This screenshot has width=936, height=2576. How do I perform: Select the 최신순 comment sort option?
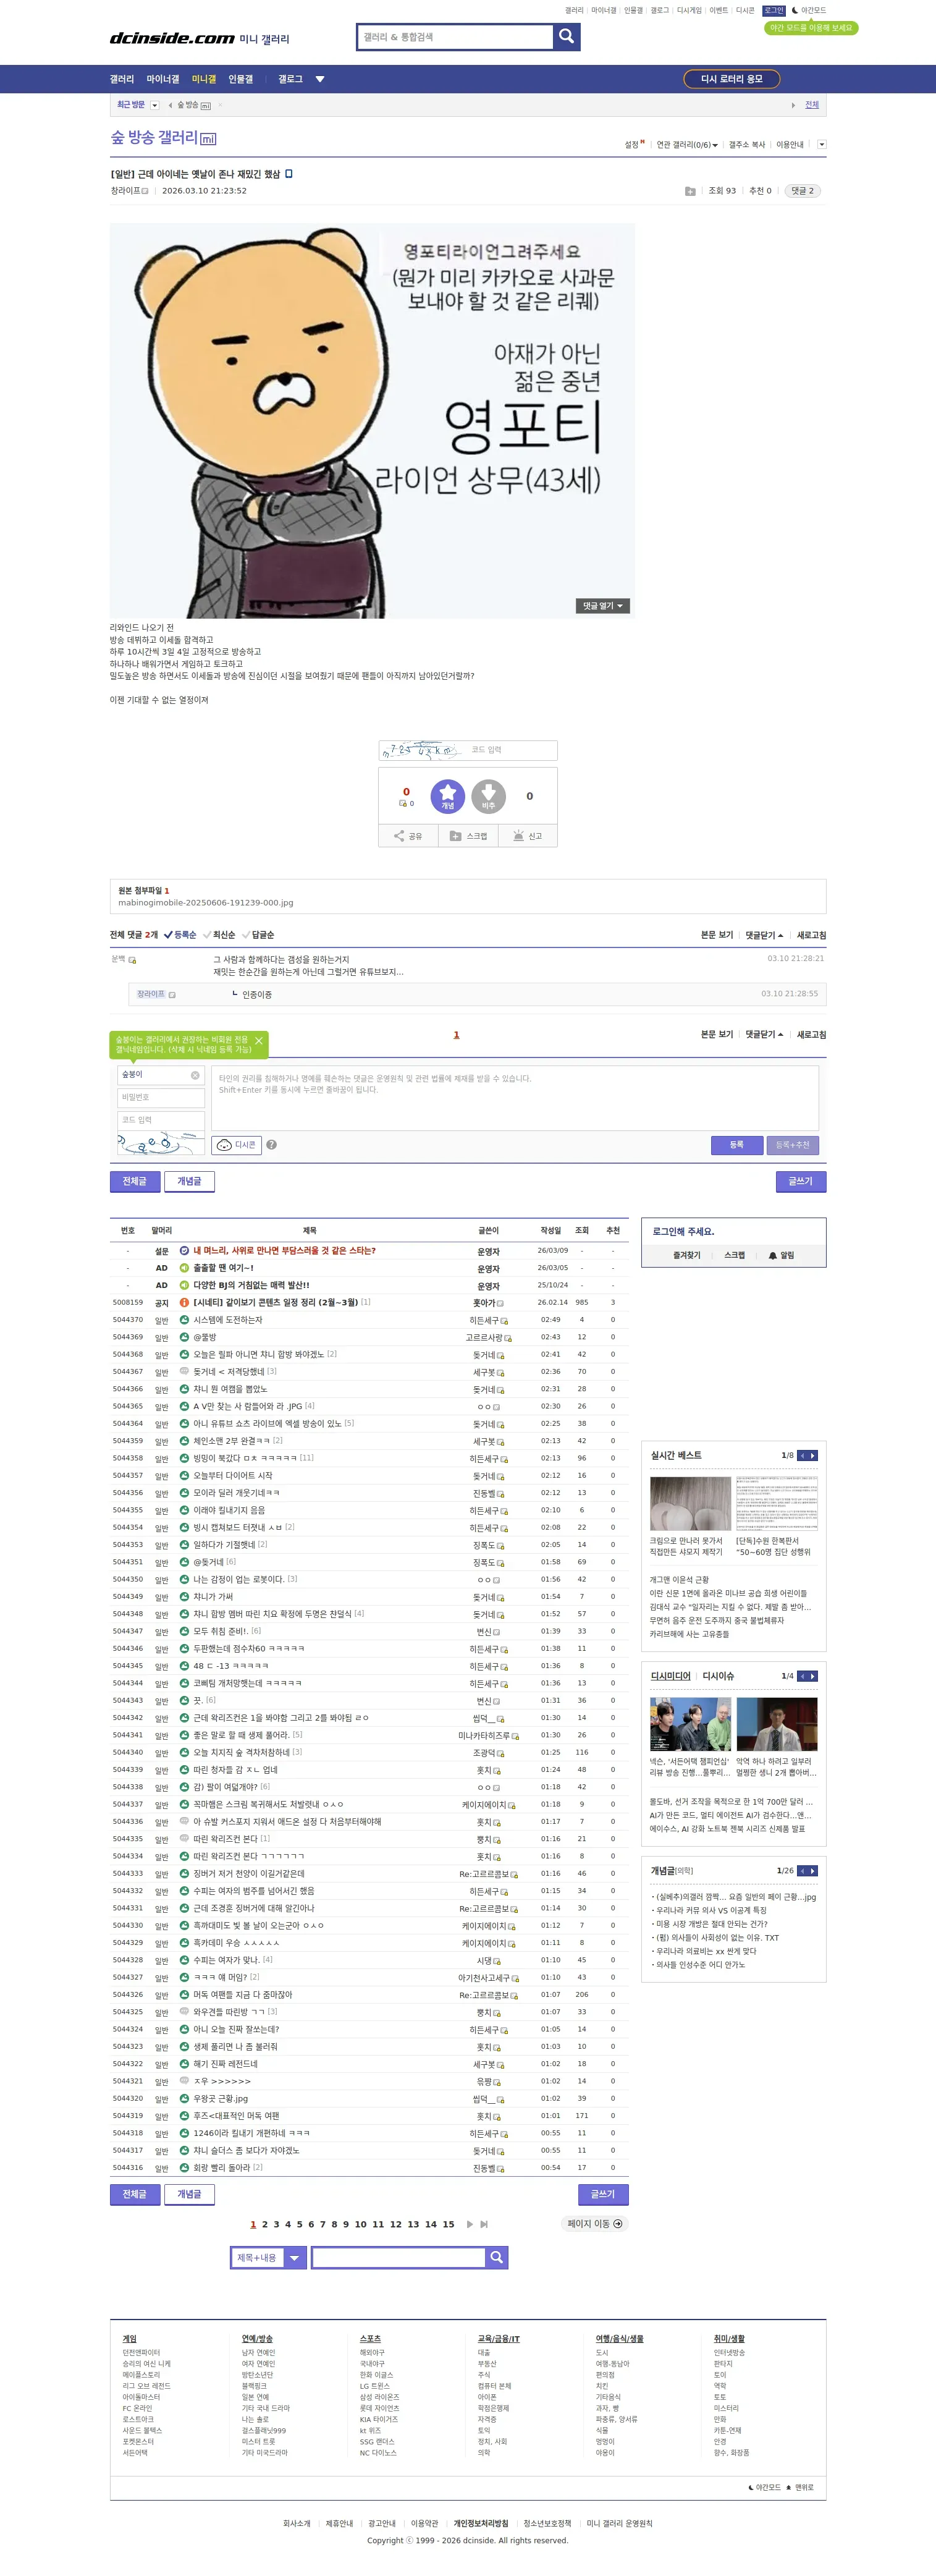coord(219,935)
